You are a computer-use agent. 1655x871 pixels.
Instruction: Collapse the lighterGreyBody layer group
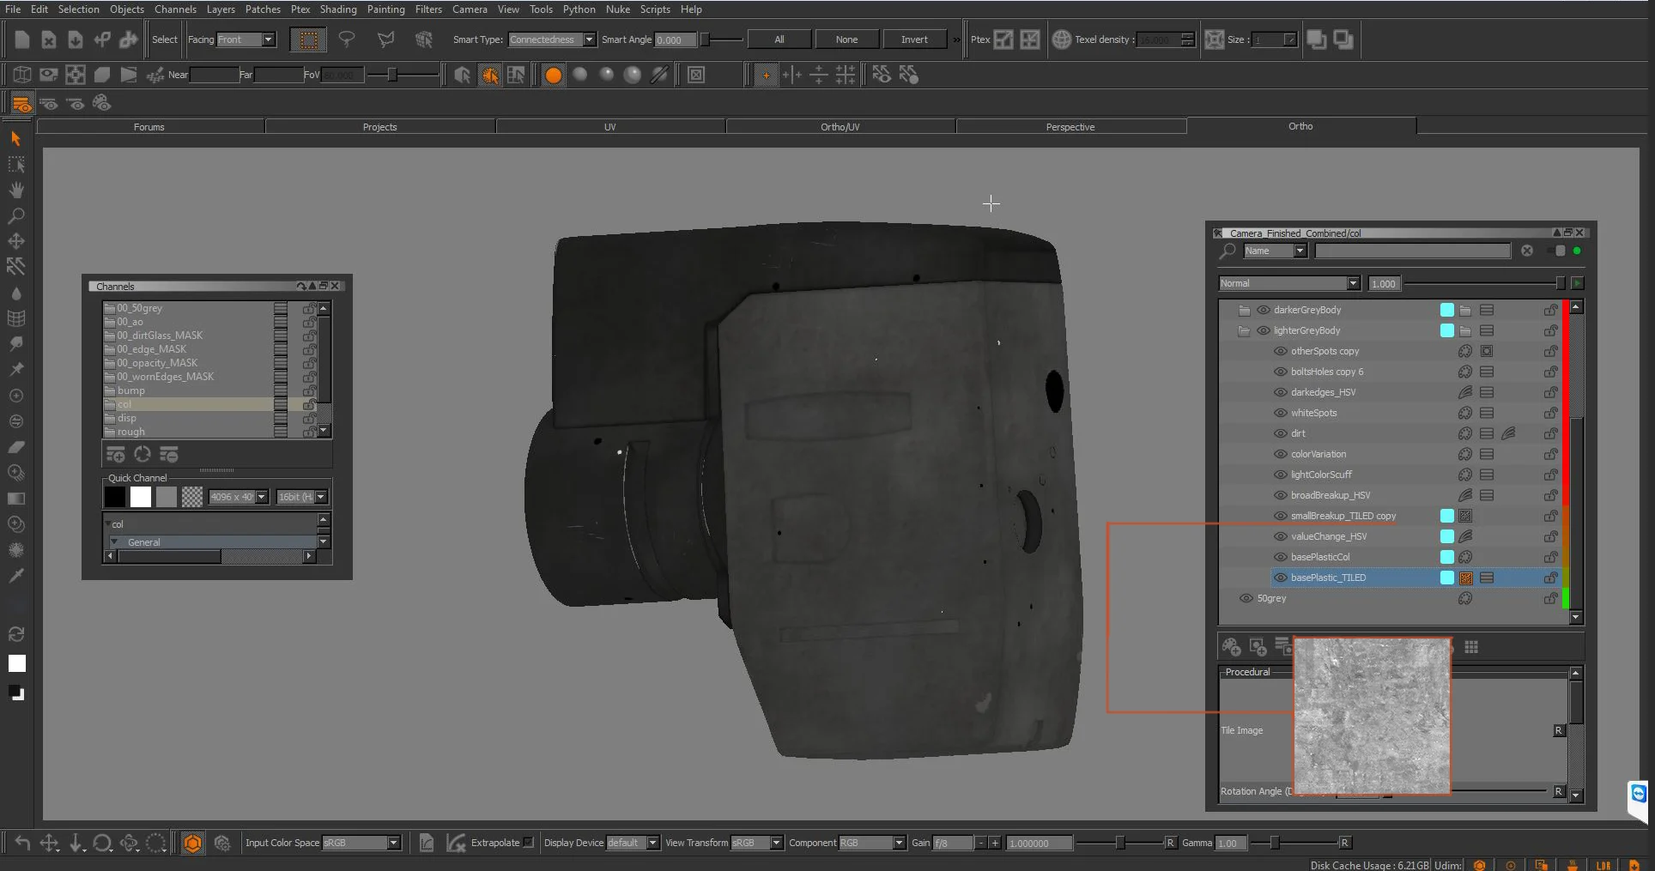1244,330
